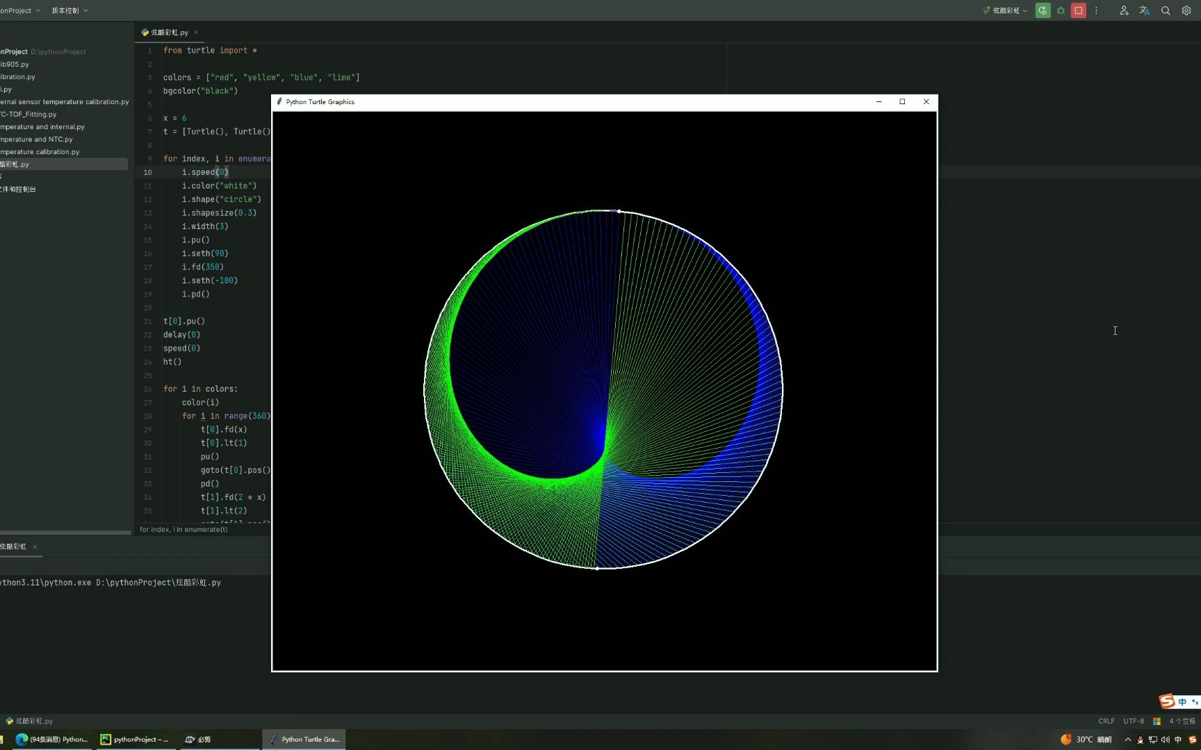The width and height of the screenshot is (1201, 750).
Task: Select the 炫酷彩虹 run tool window tab
Action: tap(13, 547)
